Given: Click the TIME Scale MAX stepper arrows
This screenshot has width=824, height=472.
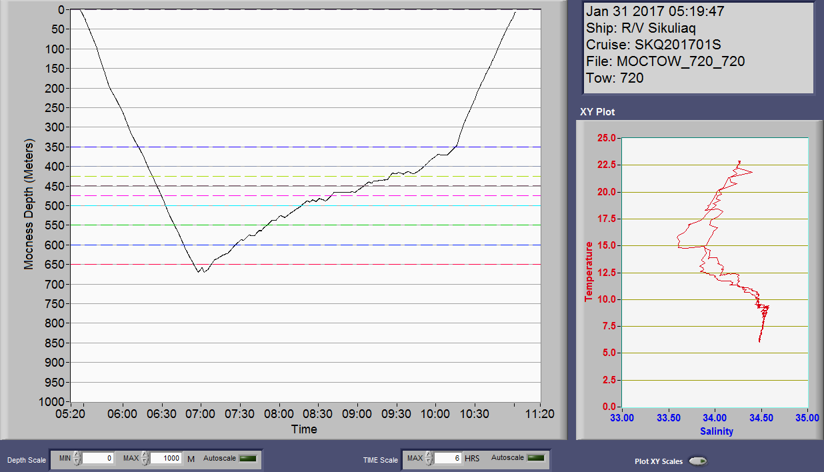Looking at the screenshot, I should [429, 459].
